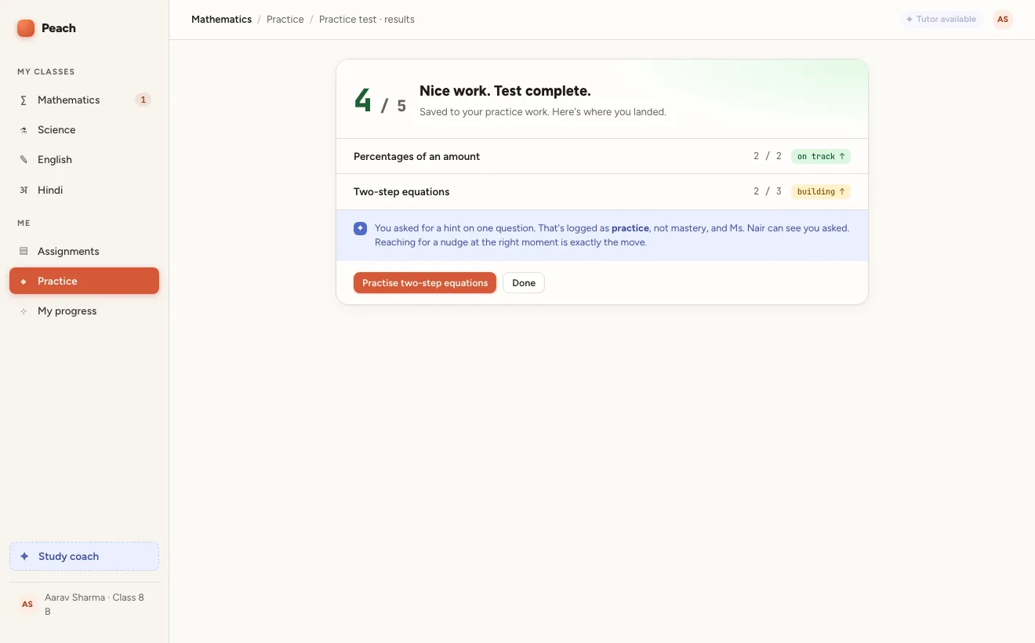Click Practise two-step equations button

[425, 283]
